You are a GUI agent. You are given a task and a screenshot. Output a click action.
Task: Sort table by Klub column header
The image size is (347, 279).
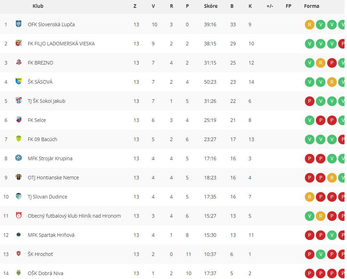38,6
